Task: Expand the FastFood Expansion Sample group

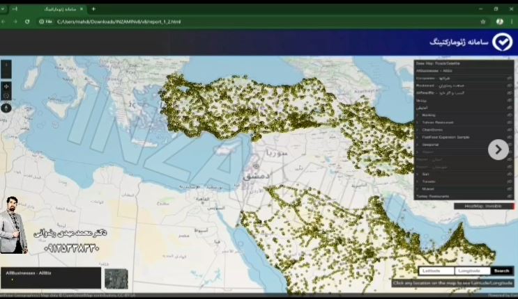Action: [418, 137]
